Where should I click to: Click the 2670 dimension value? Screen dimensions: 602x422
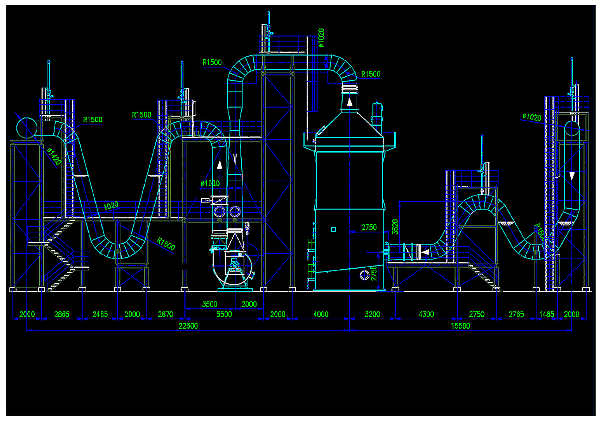165,314
